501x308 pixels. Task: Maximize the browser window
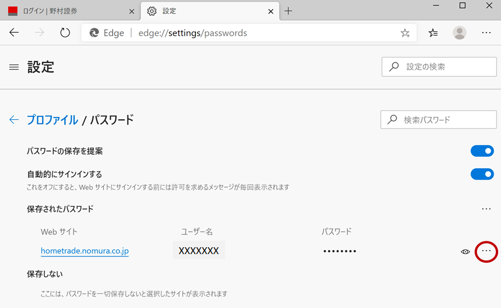[463, 5]
